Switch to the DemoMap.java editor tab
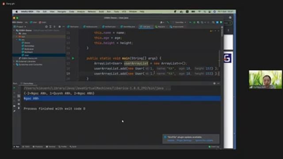283x159 pixels. (128, 26)
